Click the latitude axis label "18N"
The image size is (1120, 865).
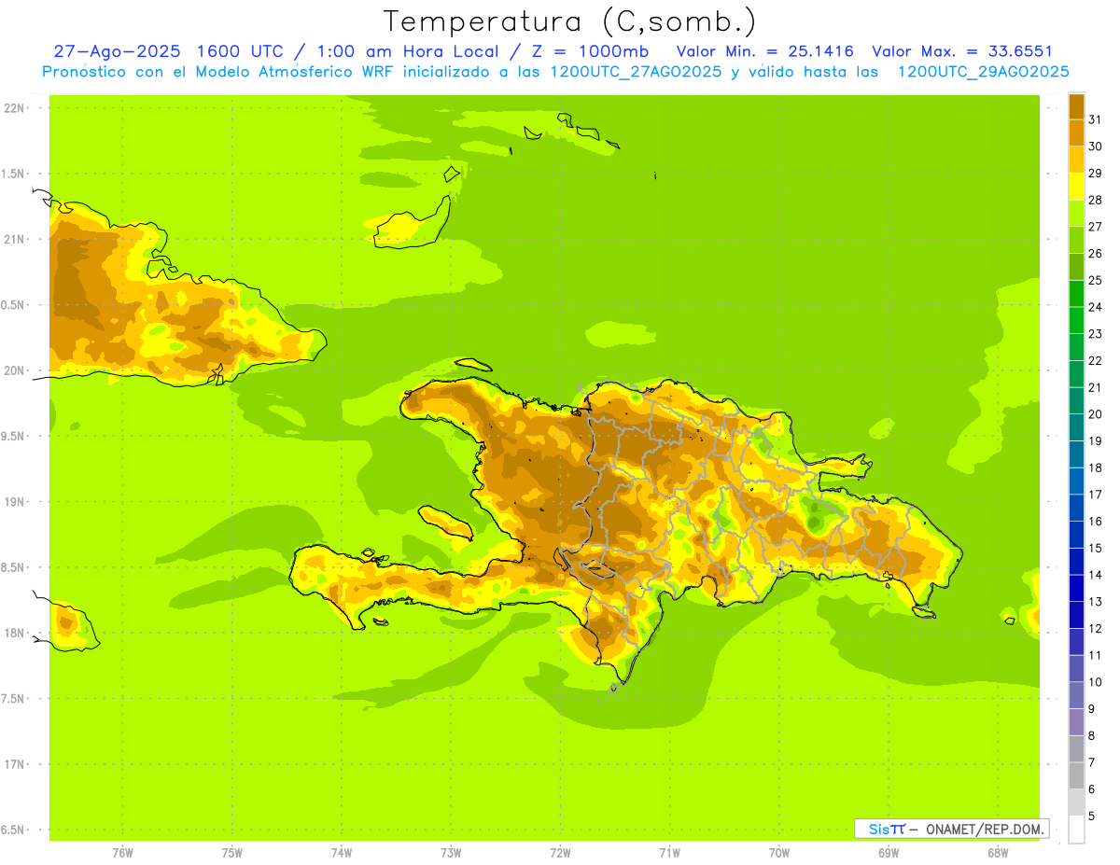16,634
